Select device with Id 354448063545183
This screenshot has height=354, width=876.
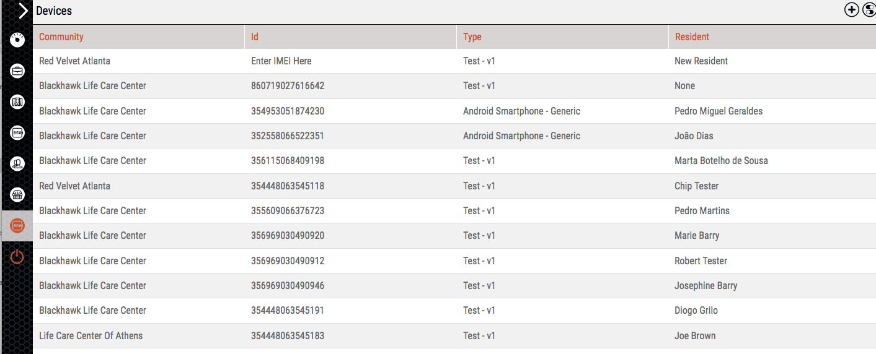288,336
